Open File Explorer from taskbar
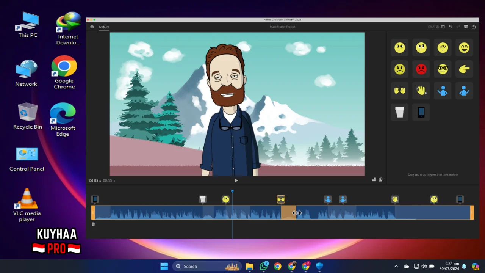This screenshot has width=485, height=273. pyautogui.click(x=249, y=266)
